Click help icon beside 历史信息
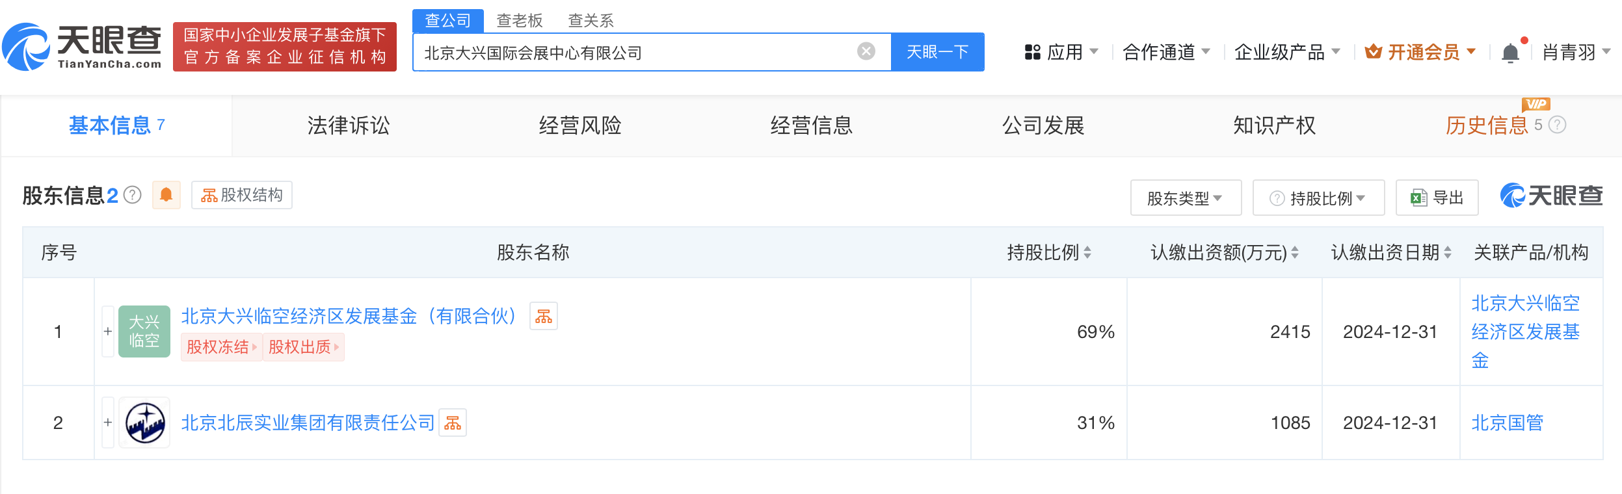The image size is (1622, 494). point(1557,125)
